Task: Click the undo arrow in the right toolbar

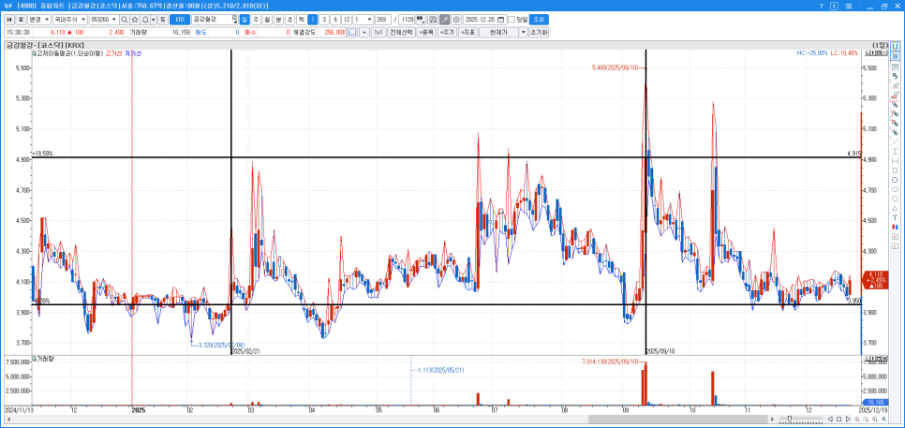Action: click(895, 76)
